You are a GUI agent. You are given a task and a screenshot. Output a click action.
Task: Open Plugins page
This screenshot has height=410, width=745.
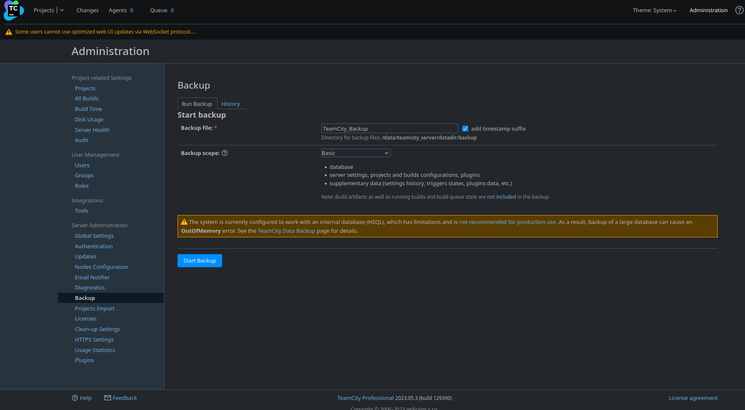tap(84, 360)
